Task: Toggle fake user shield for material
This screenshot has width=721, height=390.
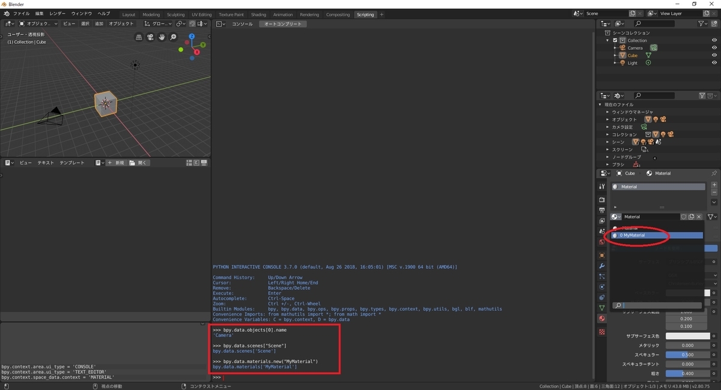Action: pos(684,217)
